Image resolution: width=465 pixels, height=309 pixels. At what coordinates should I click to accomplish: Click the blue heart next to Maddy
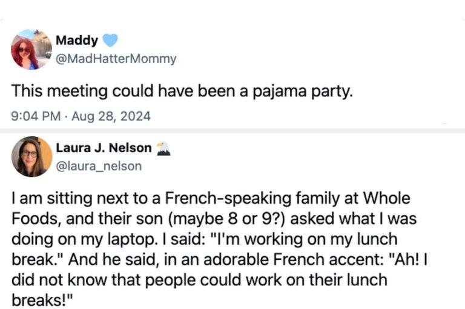click(x=109, y=41)
